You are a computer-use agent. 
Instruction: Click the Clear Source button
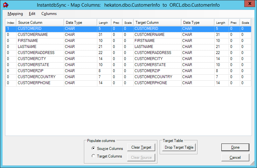coord(141,158)
